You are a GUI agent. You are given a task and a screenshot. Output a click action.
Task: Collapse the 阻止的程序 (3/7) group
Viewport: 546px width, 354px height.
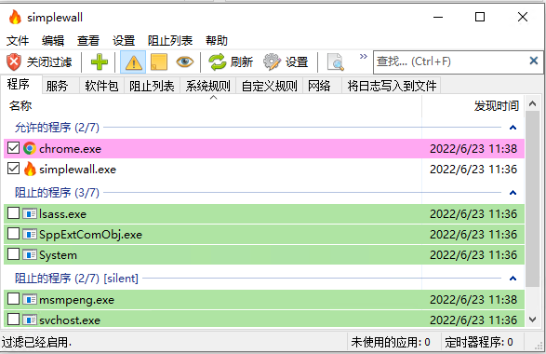point(513,193)
